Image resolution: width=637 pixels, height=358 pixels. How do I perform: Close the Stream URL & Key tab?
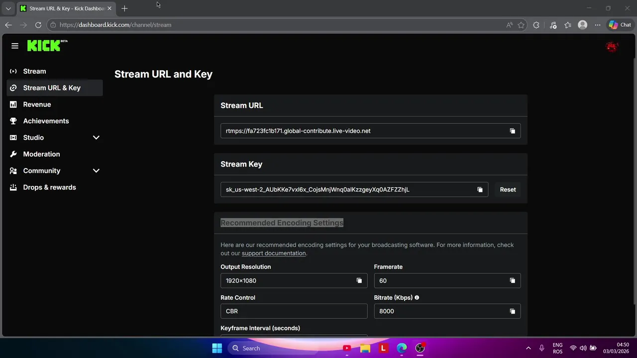(x=109, y=8)
